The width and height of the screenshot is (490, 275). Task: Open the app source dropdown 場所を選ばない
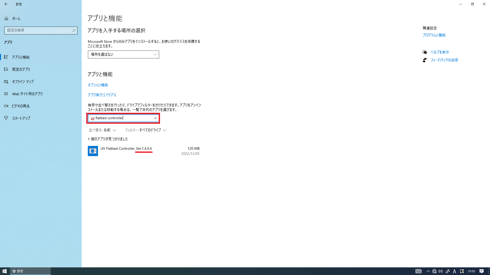tap(123, 54)
